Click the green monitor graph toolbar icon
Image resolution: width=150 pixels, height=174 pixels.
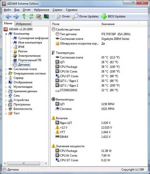coord(47,16)
